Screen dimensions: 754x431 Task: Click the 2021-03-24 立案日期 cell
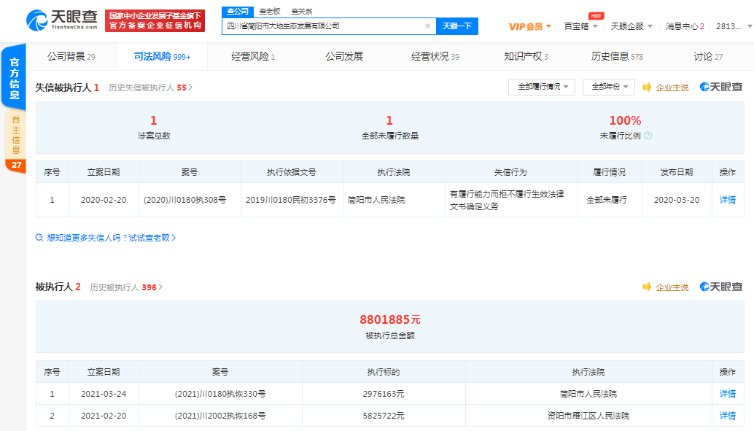[x=104, y=394]
